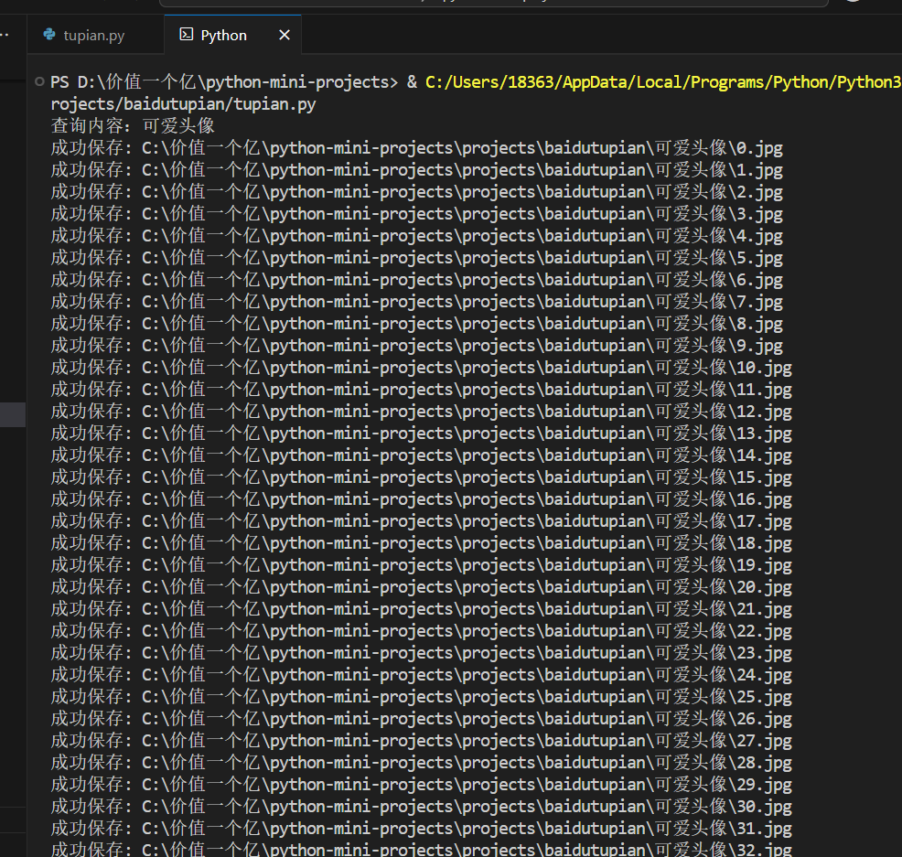This screenshot has height=857, width=902.
Task: Click the Python logo icon on tupian.py tab
Action: [48, 35]
